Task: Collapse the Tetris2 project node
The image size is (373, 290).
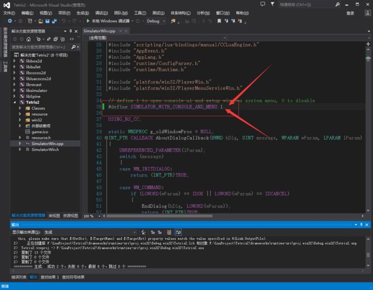Action: pyautogui.click(x=14, y=102)
